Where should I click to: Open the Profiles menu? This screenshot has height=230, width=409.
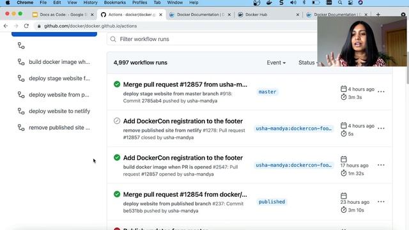click(x=139, y=3)
